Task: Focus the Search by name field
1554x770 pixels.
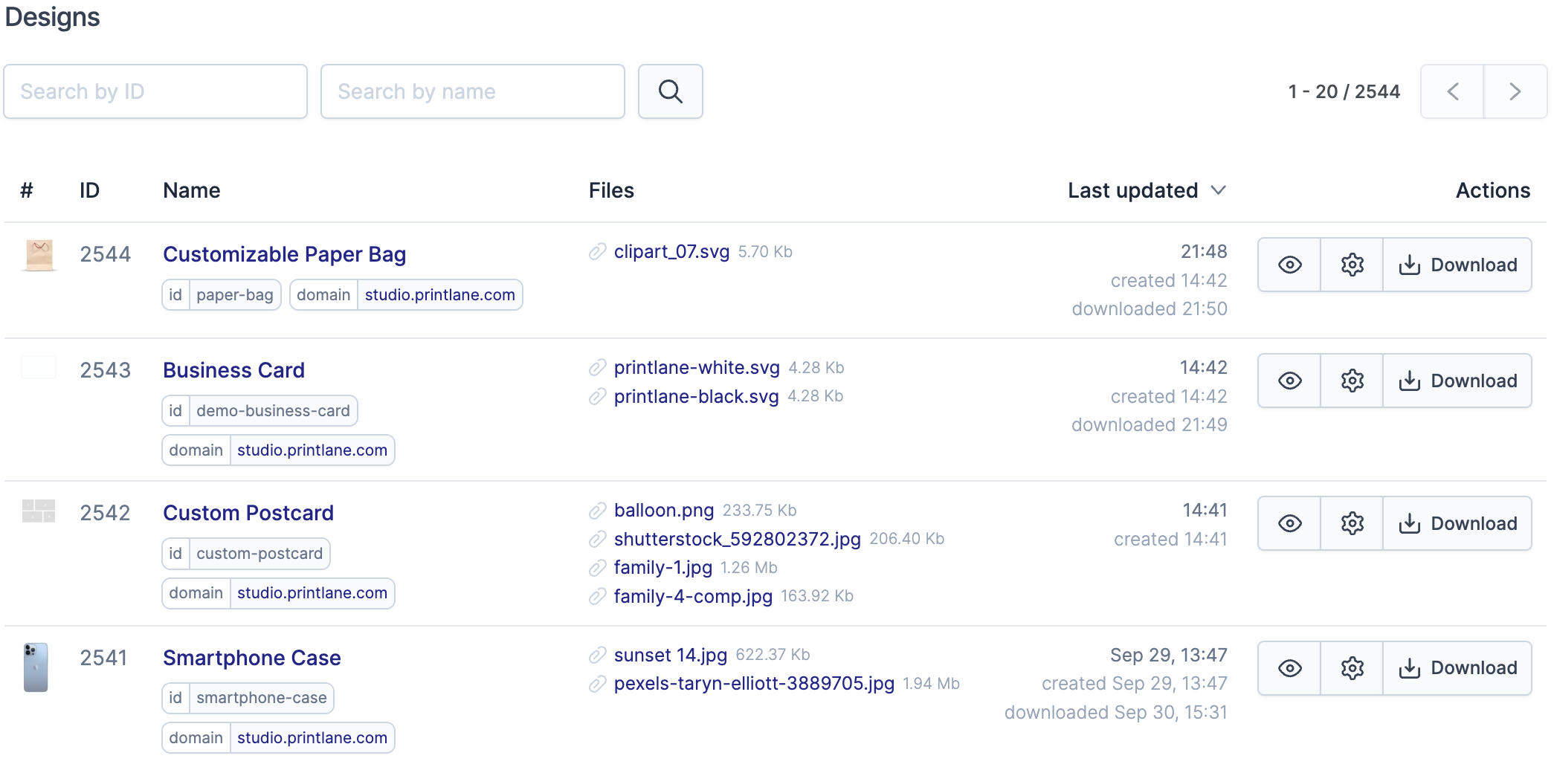Action: pos(472,91)
